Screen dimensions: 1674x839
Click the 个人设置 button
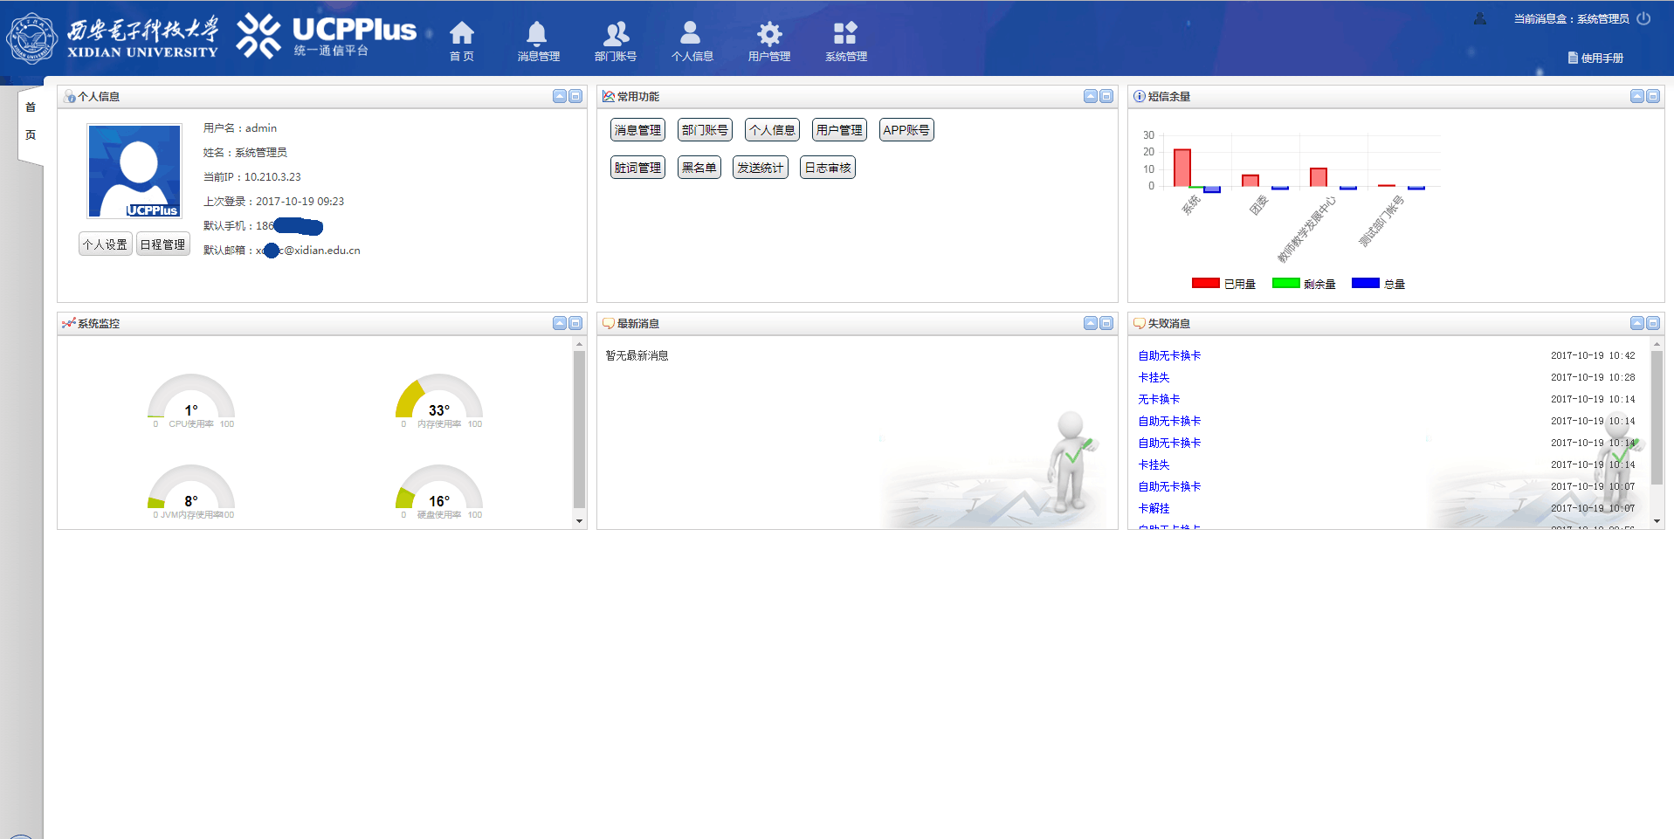pyautogui.click(x=105, y=244)
